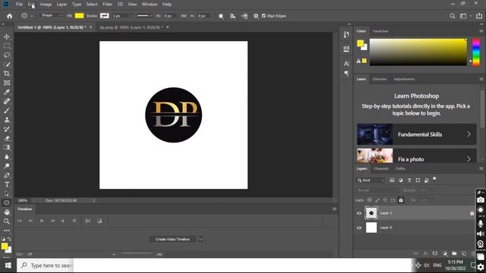Open the blend mode Normal dropdown
486x273 pixels.
pos(377,190)
